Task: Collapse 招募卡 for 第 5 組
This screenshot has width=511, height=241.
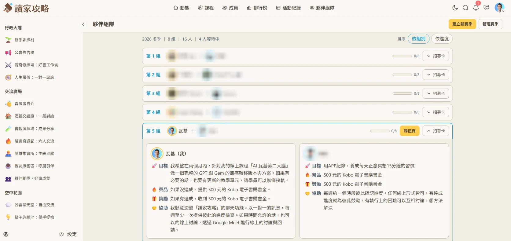Action: click(436, 131)
